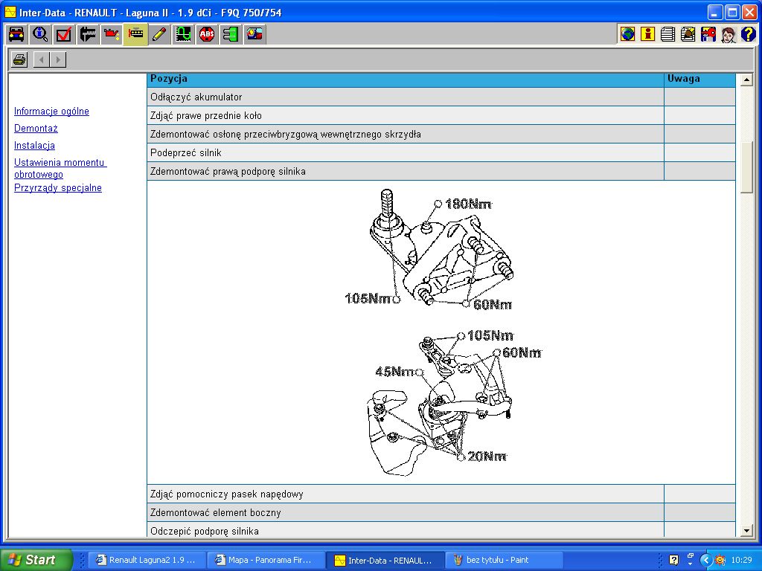Image resolution: width=762 pixels, height=571 pixels.
Task: Select the row 'Zdjąć prawe przednie koło'
Action: pyautogui.click(x=406, y=115)
